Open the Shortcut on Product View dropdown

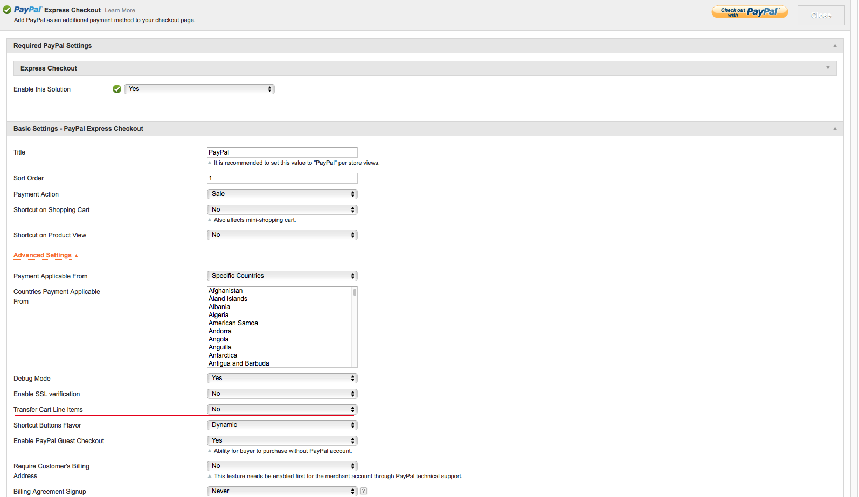click(x=282, y=235)
